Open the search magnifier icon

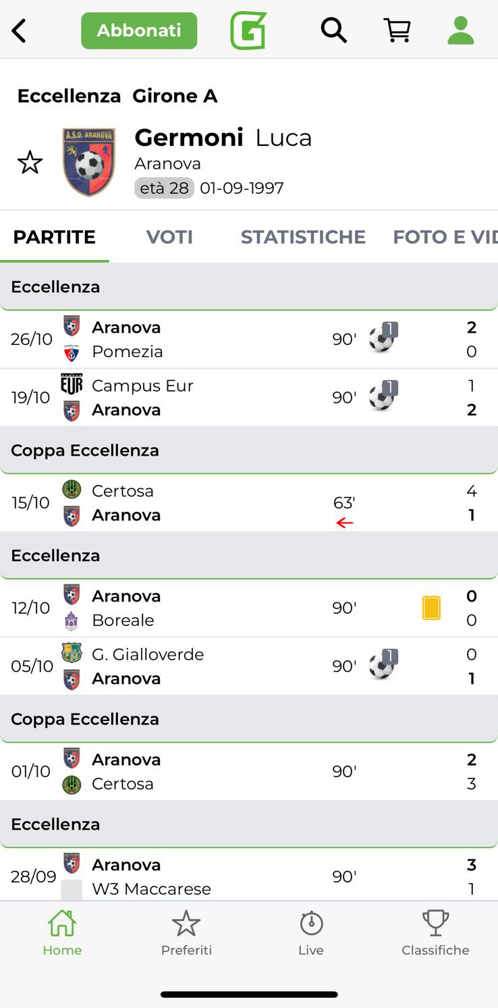tap(333, 30)
